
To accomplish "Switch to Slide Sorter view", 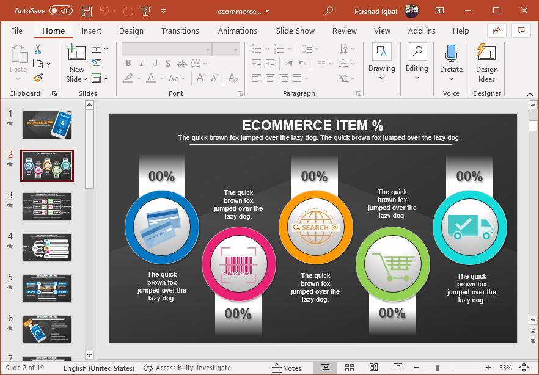I will pyautogui.click(x=350, y=368).
